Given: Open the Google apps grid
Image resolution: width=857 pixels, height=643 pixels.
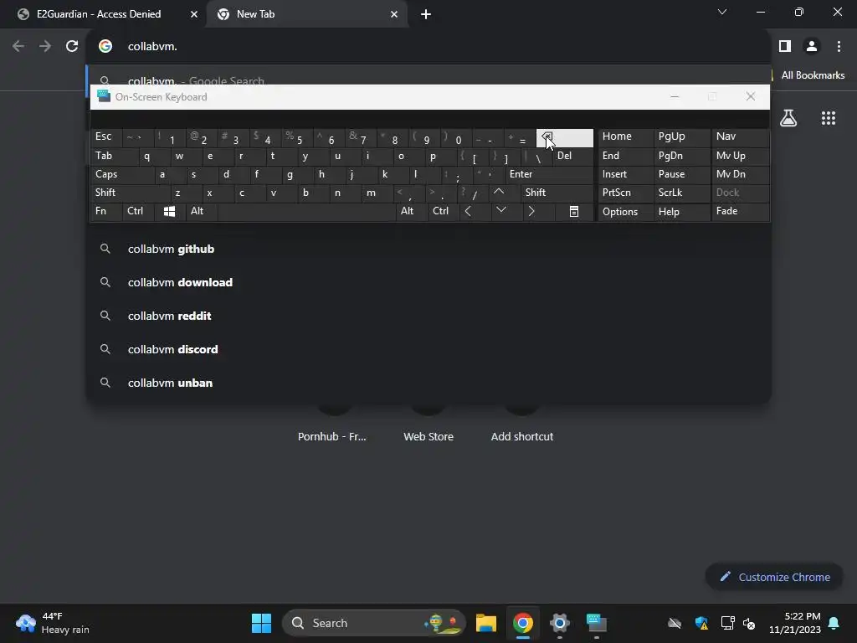Looking at the screenshot, I should click(x=828, y=118).
